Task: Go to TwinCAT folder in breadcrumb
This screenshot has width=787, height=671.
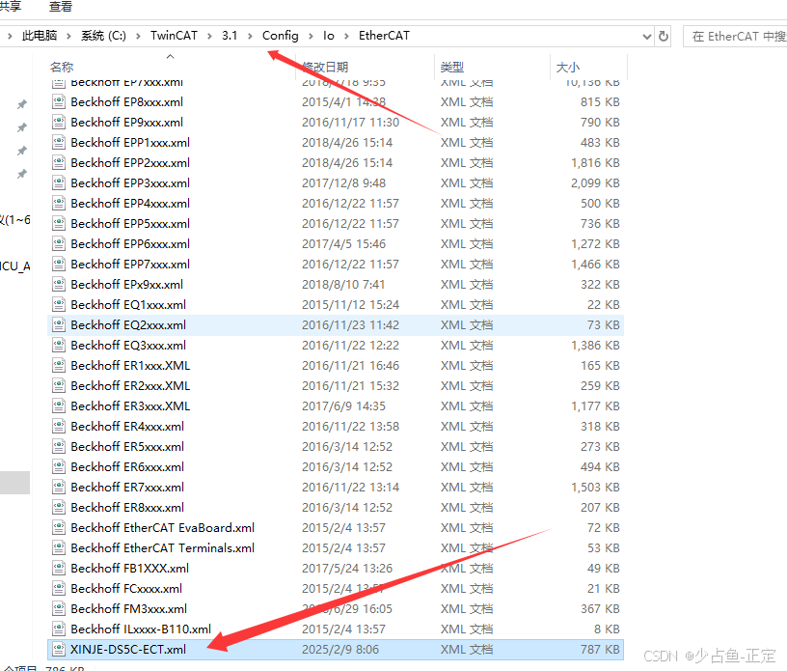Action: [x=174, y=36]
